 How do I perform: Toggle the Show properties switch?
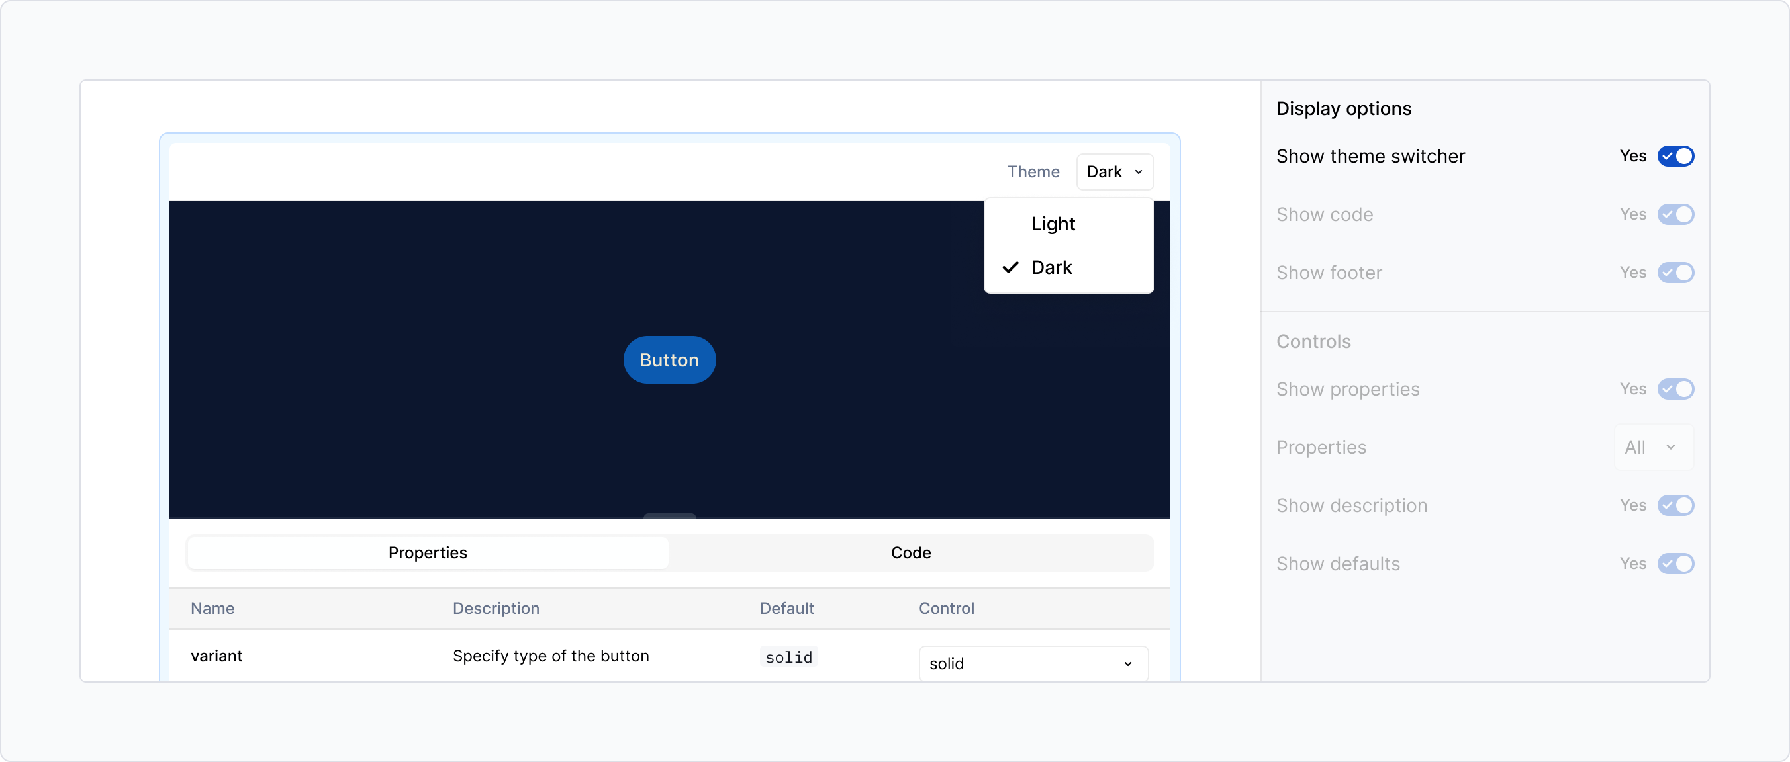(x=1675, y=389)
